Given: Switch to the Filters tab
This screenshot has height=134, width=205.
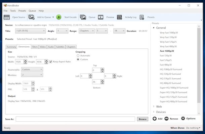Looking at the screenshot, I should pos(35,47).
